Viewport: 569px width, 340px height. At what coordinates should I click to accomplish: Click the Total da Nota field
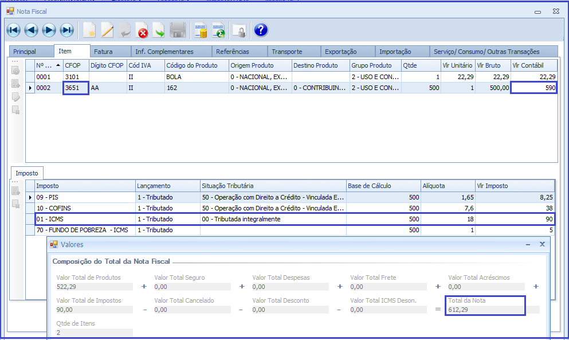pyautogui.click(x=486, y=310)
